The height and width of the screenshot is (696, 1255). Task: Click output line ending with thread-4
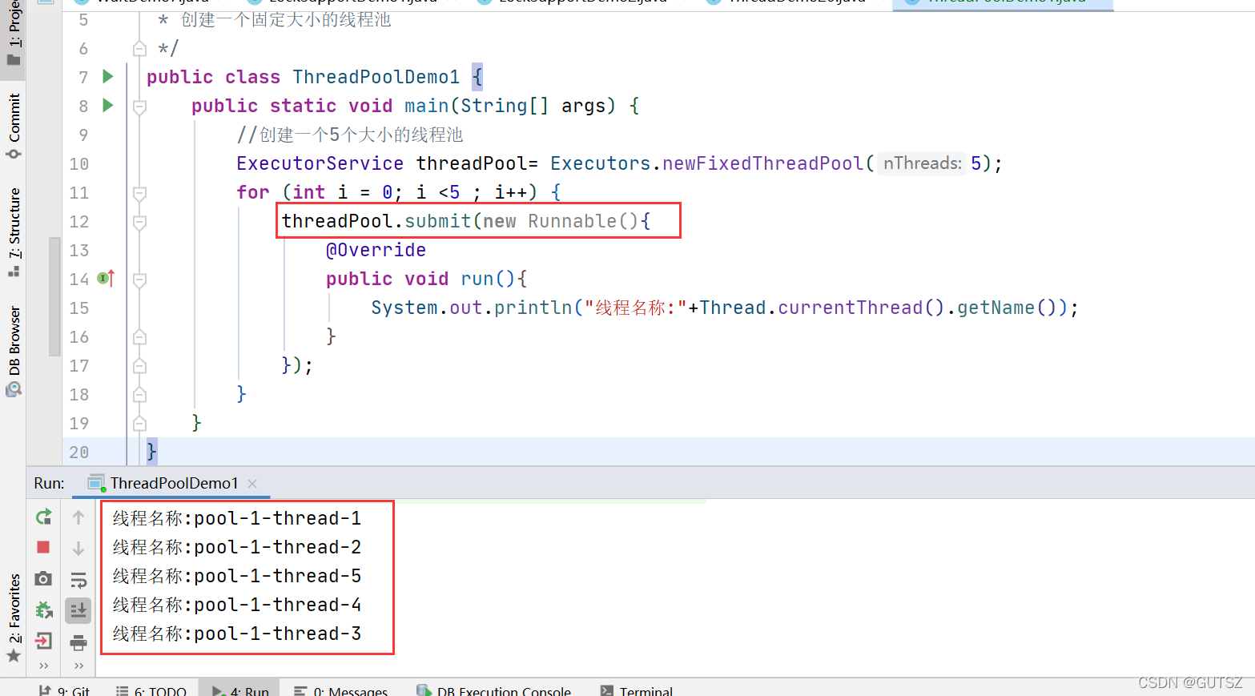pos(237,605)
